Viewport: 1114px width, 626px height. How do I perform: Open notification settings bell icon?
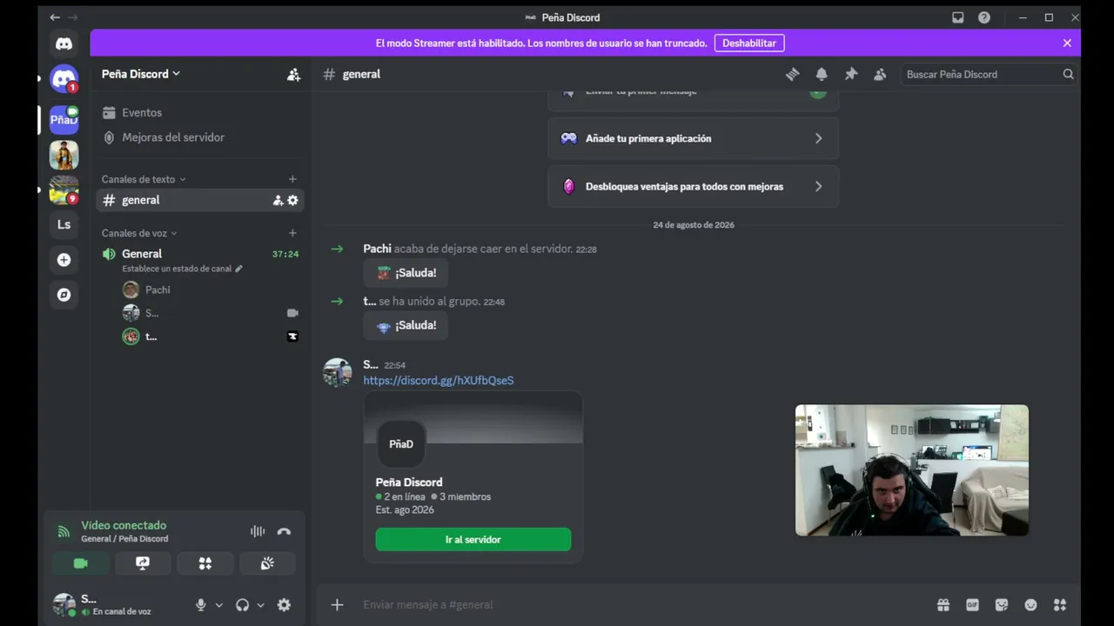pyautogui.click(x=822, y=75)
